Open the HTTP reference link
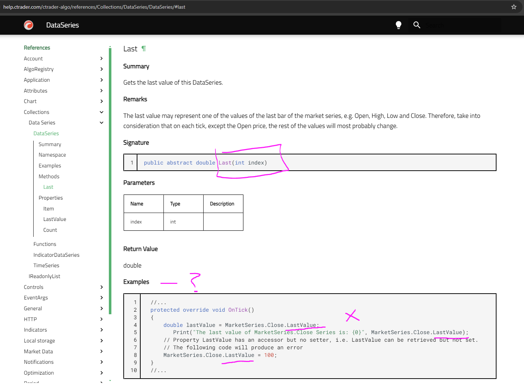This screenshot has height=388, width=524. coord(30,319)
